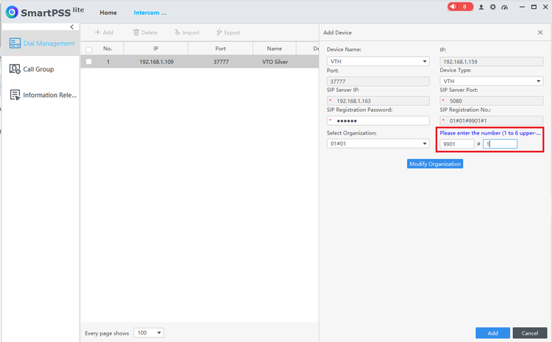Image resolution: width=552 pixels, height=342 pixels.
Task: Open the system gauge monitor icon
Action: pos(504,7)
